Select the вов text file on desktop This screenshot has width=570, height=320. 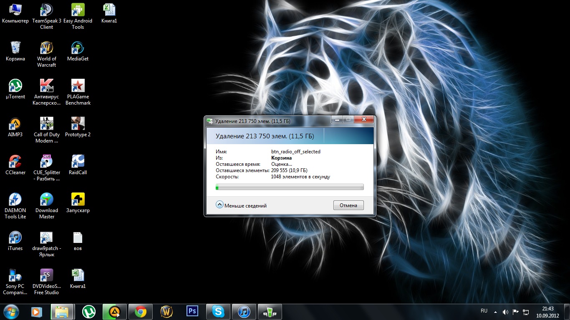(x=78, y=241)
